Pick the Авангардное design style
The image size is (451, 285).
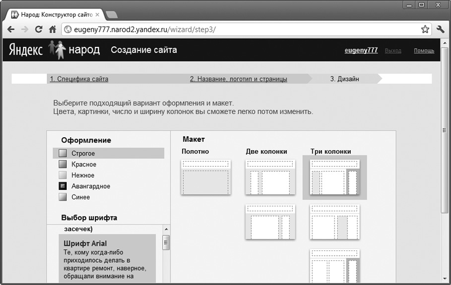pyautogui.click(x=90, y=186)
